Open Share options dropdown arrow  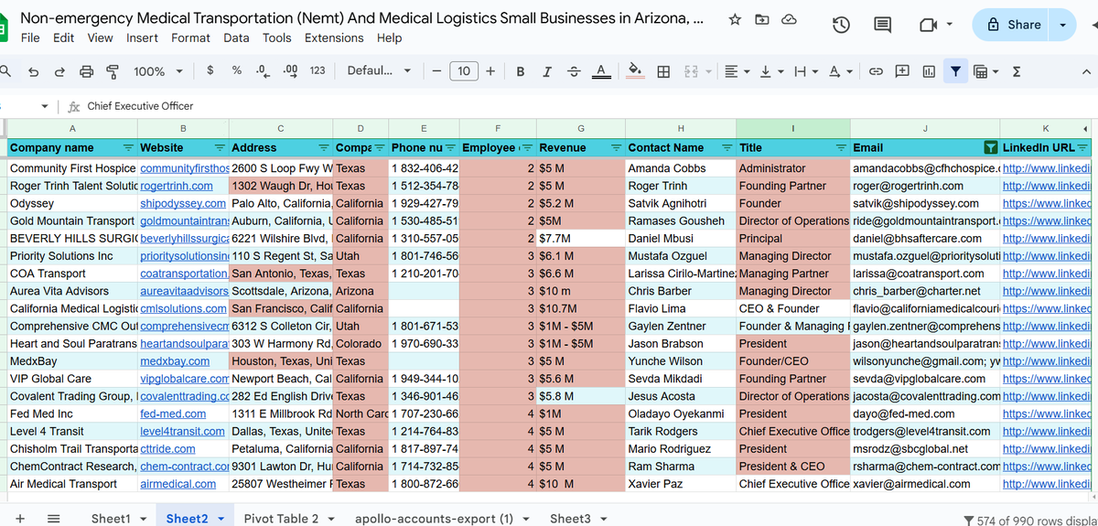[x=1062, y=26]
